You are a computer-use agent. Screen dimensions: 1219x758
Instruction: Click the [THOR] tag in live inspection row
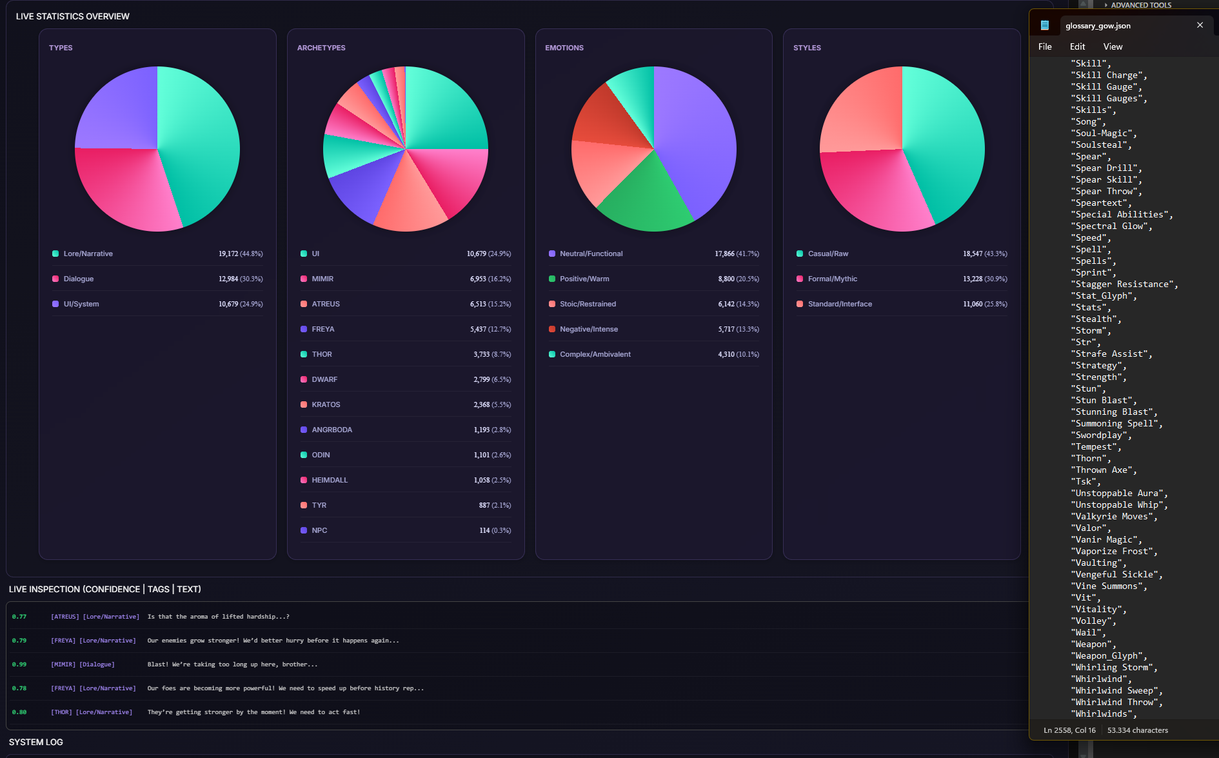click(x=62, y=712)
